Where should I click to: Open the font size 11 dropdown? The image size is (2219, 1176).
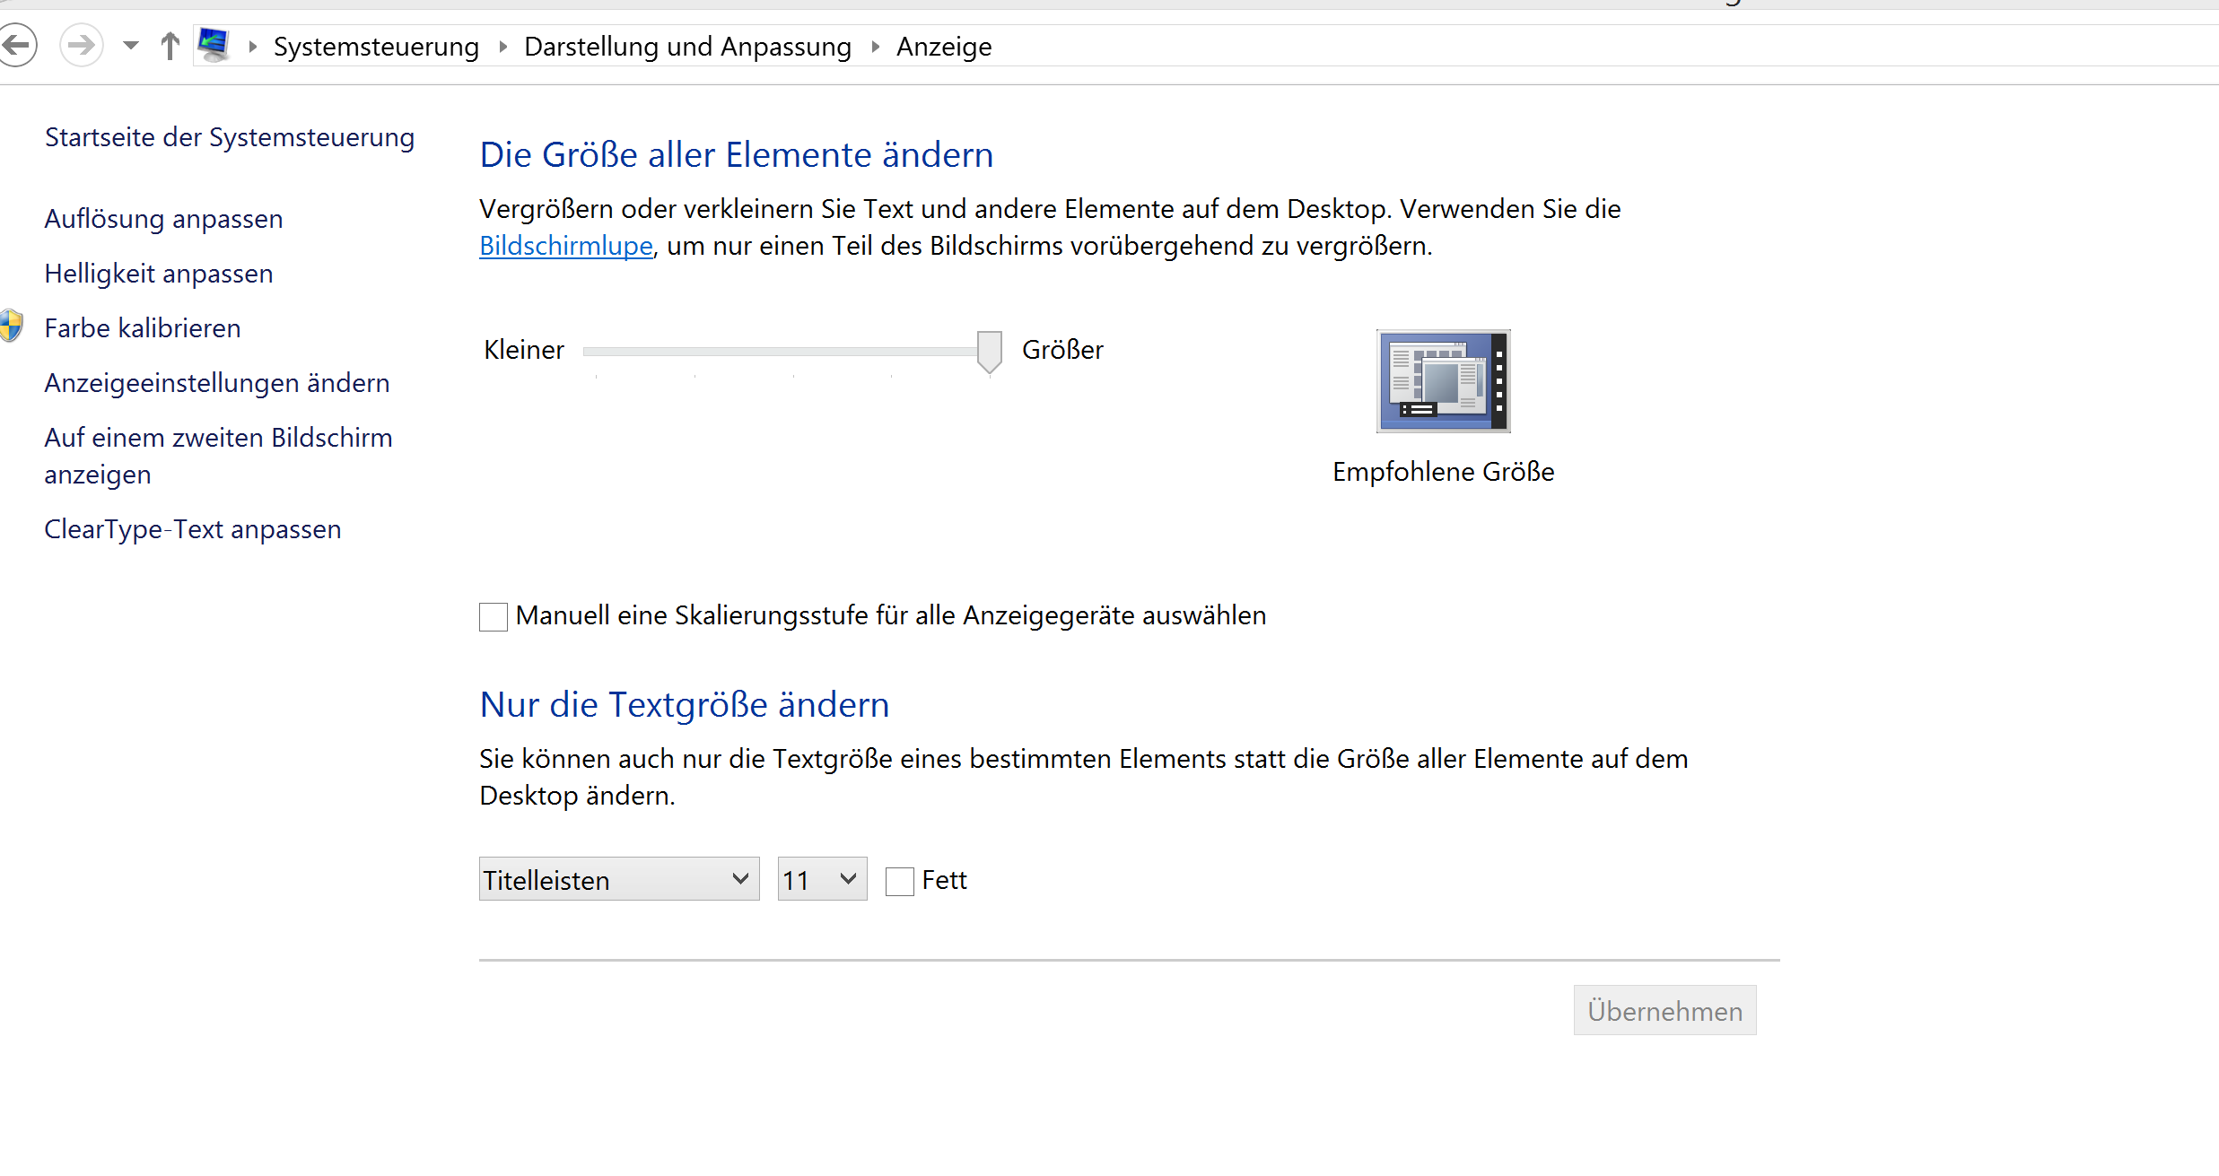821,879
